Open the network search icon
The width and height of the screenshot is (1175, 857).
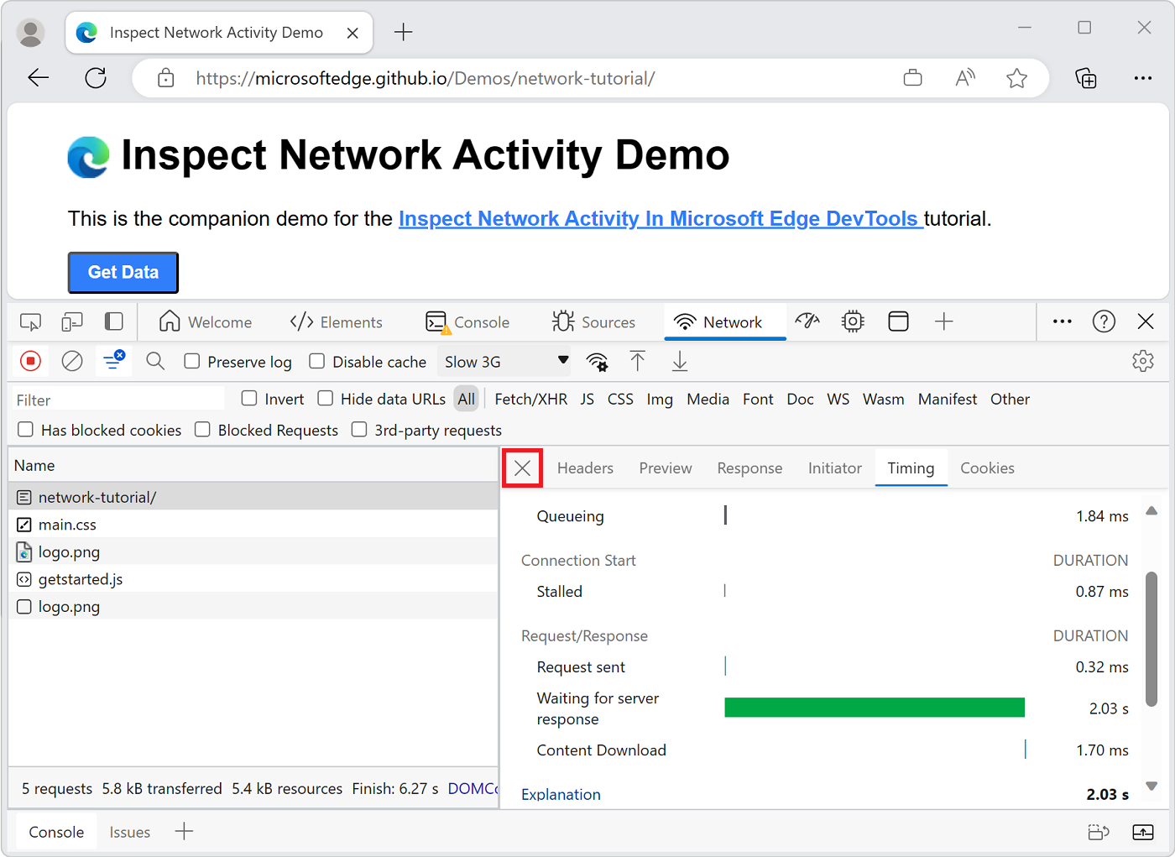click(x=155, y=362)
